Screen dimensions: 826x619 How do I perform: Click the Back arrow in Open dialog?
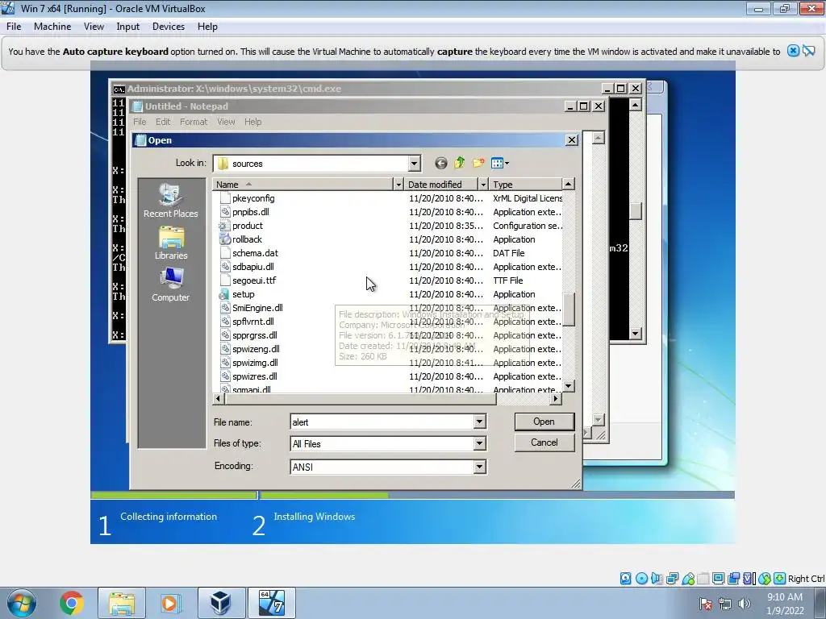[x=441, y=163]
